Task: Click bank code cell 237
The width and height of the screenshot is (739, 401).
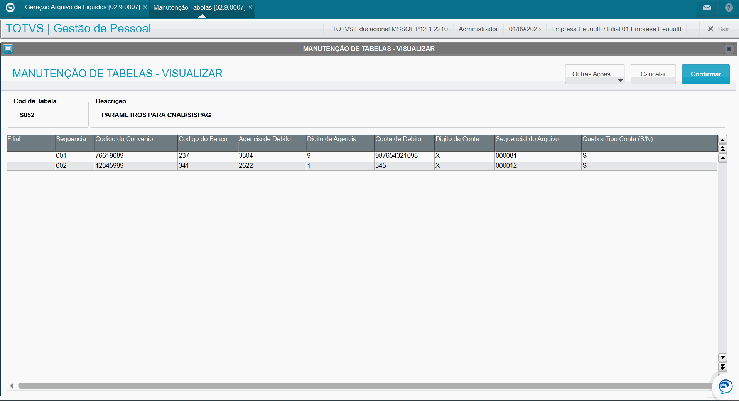Action: 208,156
